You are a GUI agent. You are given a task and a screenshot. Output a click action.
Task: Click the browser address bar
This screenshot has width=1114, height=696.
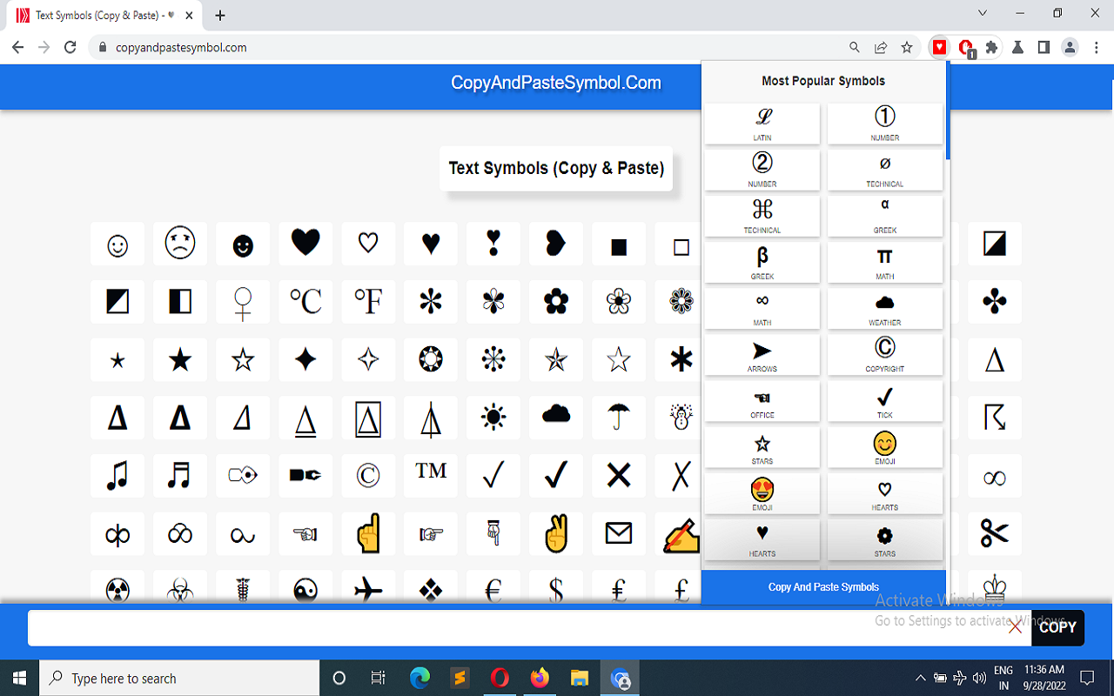coord(470,48)
